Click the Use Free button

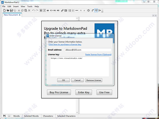click(104, 92)
